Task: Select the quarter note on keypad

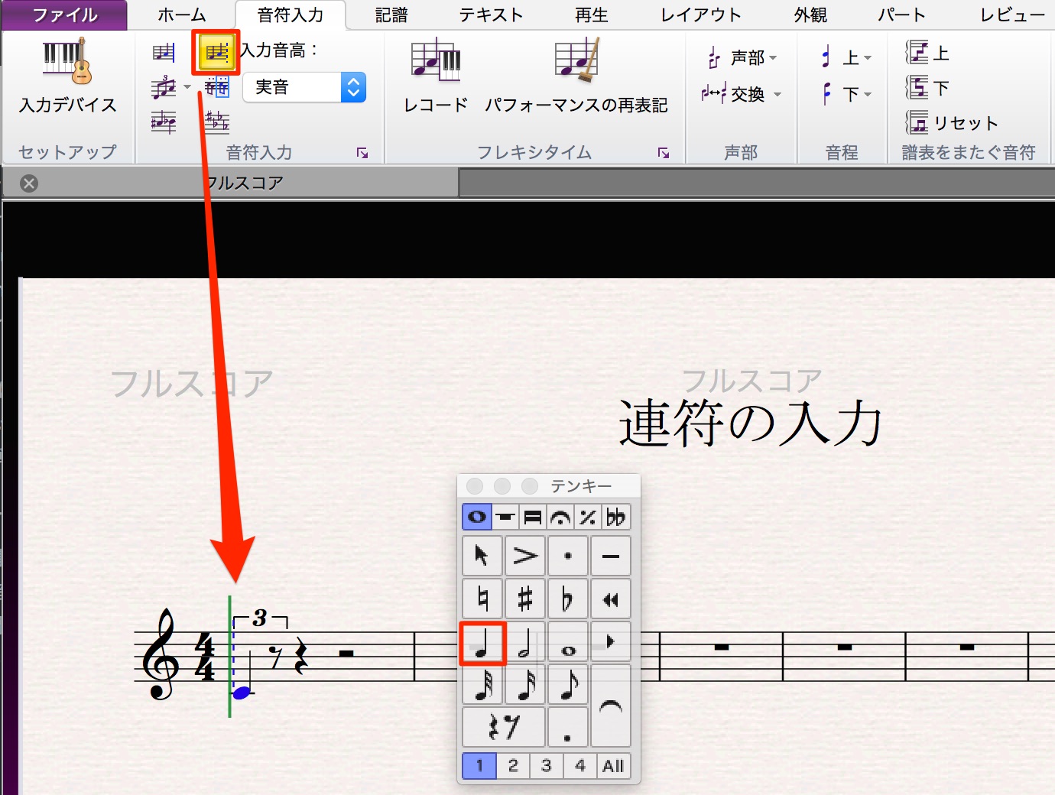Action: [482, 643]
